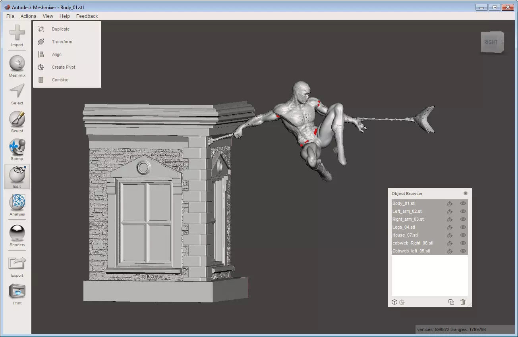Screen dimensions: 518x337
Task: Open the Import tool
Action: coord(17,36)
